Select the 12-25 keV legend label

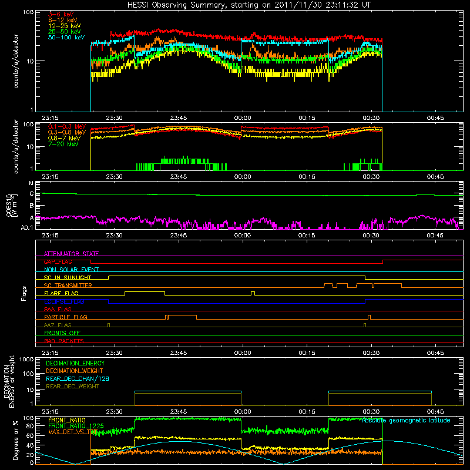65,26
